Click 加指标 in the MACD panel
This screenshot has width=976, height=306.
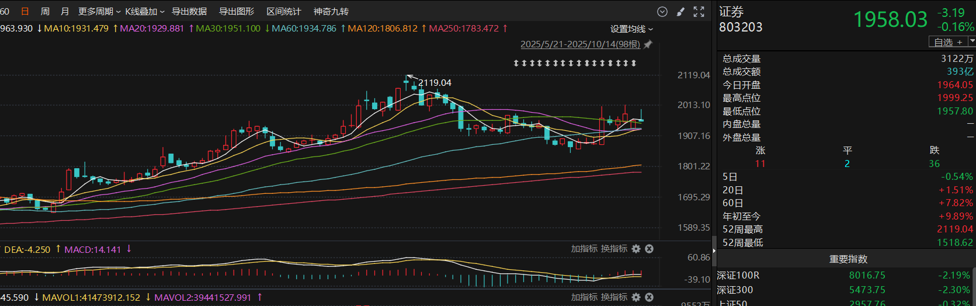tap(585, 249)
